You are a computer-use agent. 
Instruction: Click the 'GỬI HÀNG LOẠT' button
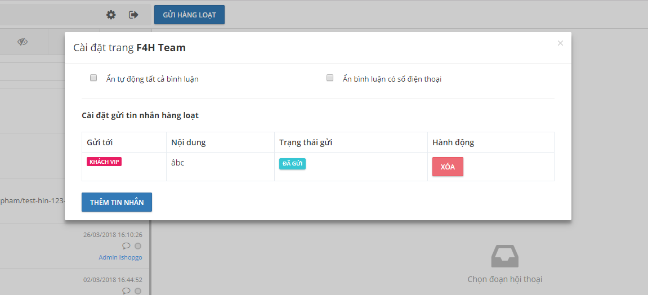(189, 15)
